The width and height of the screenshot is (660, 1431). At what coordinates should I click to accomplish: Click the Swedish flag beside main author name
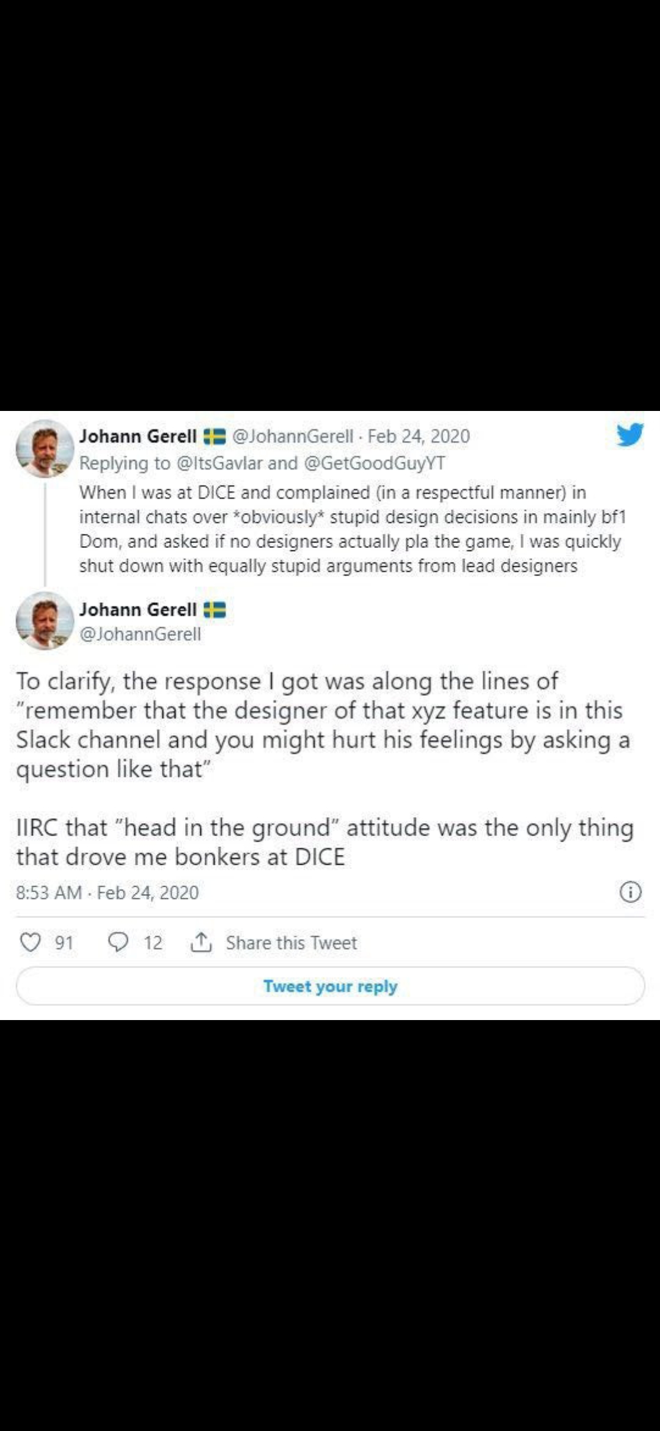[215, 610]
